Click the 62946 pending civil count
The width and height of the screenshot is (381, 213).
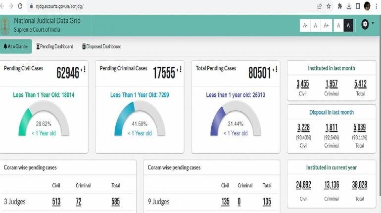pos(68,73)
